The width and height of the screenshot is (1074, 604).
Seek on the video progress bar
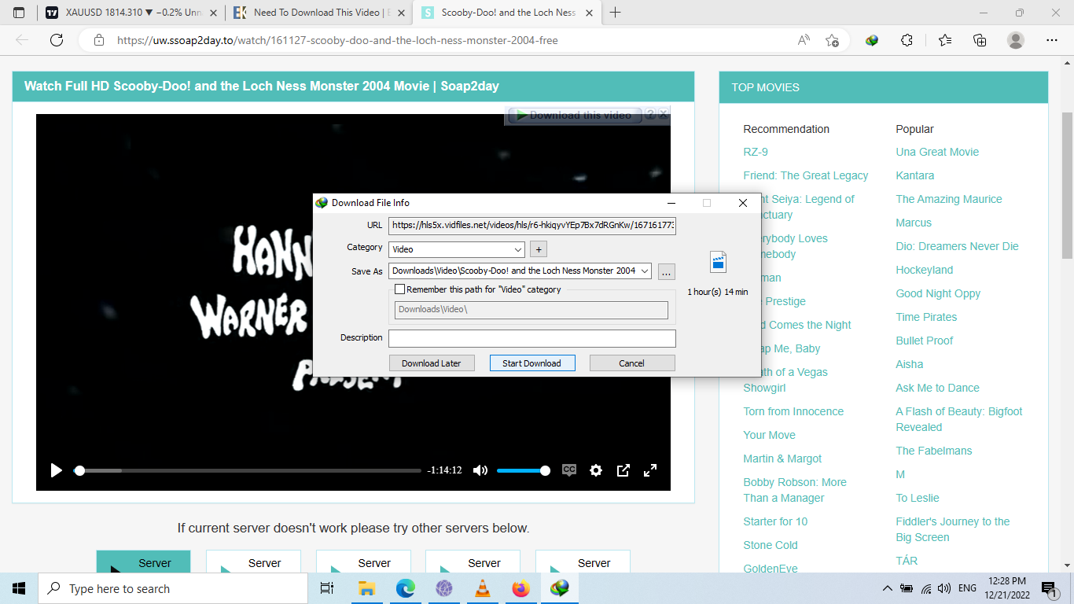[x=248, y=470]
